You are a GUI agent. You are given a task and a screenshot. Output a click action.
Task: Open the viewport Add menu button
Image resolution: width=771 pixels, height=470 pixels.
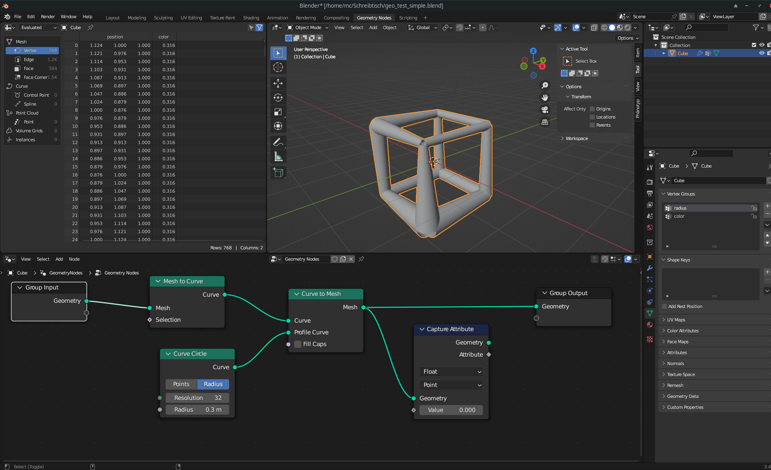coord(373,28)
